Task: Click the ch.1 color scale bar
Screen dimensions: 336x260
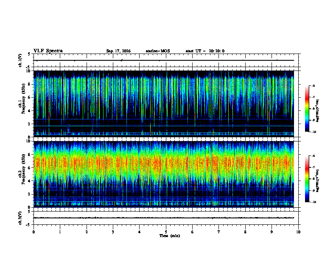Action: coord(307,109)
